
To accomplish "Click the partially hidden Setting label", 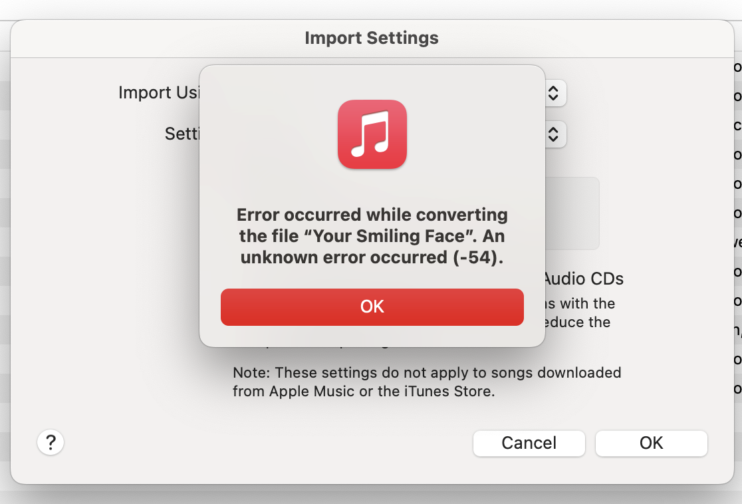I will point(183,134).
